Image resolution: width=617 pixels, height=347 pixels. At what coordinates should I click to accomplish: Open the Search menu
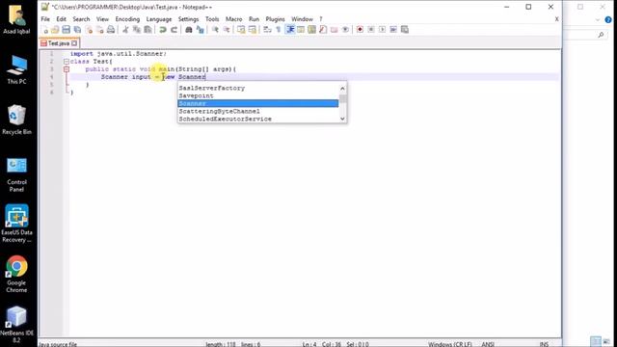(81, 19)
